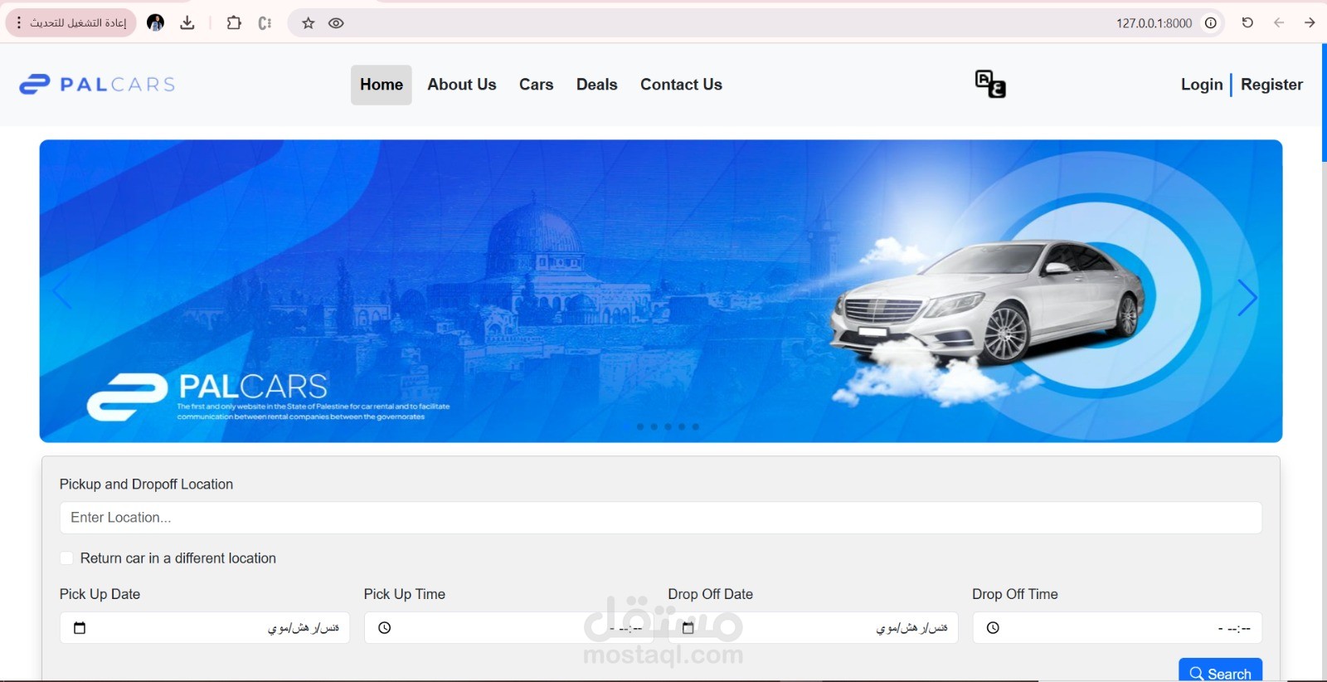Reload the page with refresh icon

pyautogui.click(x=1247, y=23)
